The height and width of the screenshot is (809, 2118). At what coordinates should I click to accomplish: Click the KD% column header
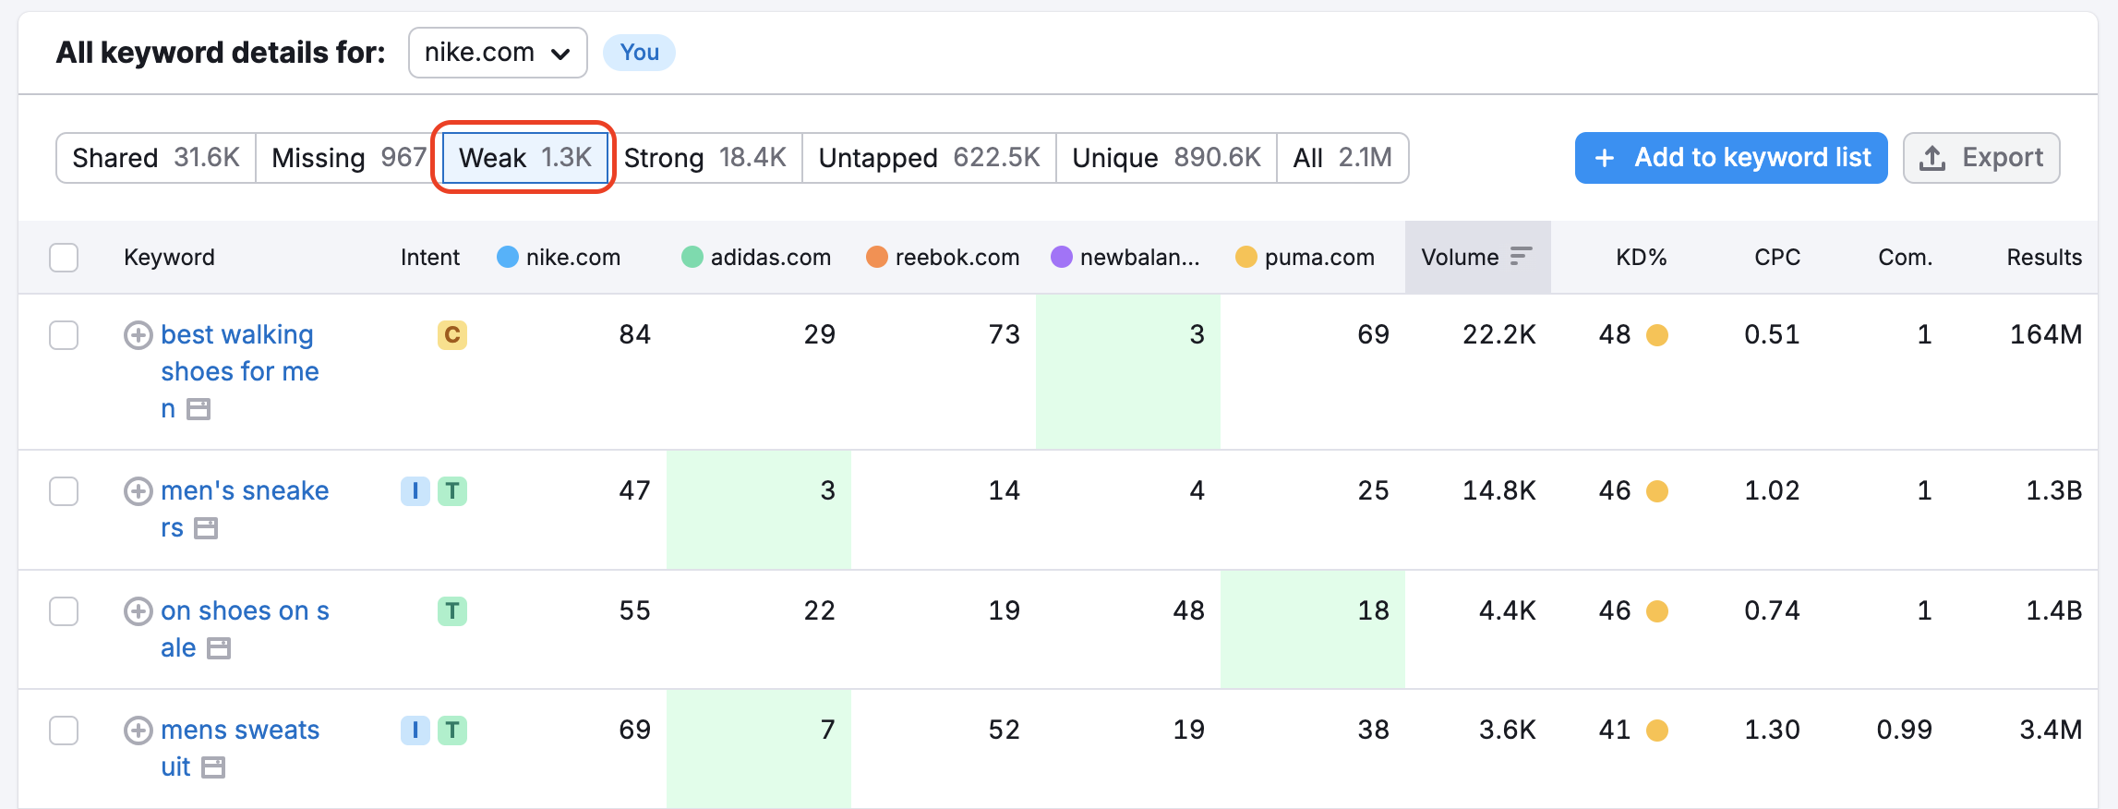[1640, 258]
